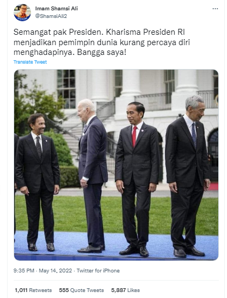This screenshot has height=298, width=227.
Task: Open the three-dot more options menu
Action: pos(215,9)
